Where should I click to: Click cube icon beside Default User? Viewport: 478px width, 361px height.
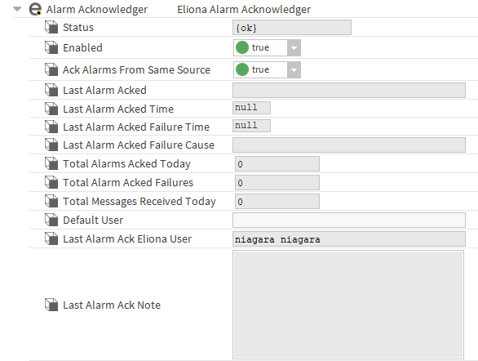tap(51, 220)
